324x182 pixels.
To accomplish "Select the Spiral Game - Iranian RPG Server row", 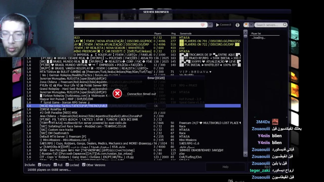I will [x=134, y=102].
